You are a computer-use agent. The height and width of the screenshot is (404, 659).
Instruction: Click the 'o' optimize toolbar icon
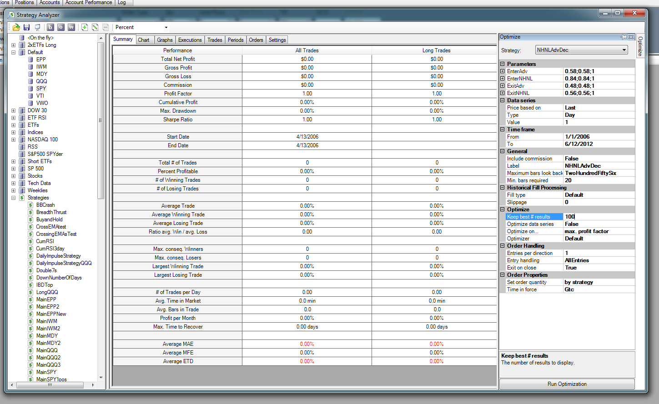click(61, 27)
